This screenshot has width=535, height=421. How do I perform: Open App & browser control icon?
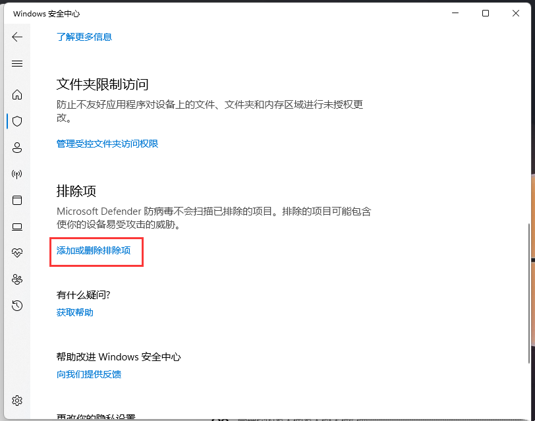[17, 200]
